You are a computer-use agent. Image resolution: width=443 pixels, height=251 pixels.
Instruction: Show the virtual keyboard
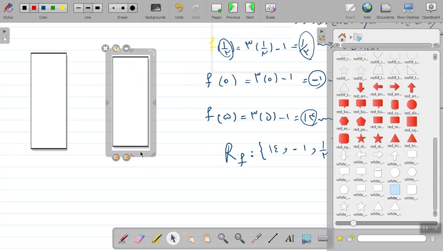tap(323, 238)
